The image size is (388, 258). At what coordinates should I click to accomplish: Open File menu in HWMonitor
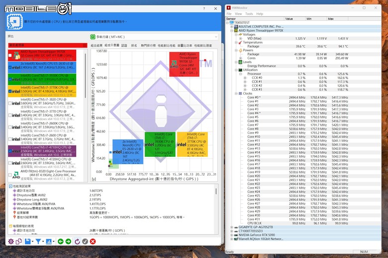[229, 14]
